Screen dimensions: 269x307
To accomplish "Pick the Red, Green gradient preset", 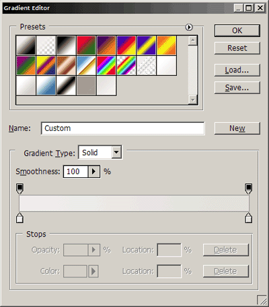I will pyautogui.click(x=86, y=45).
